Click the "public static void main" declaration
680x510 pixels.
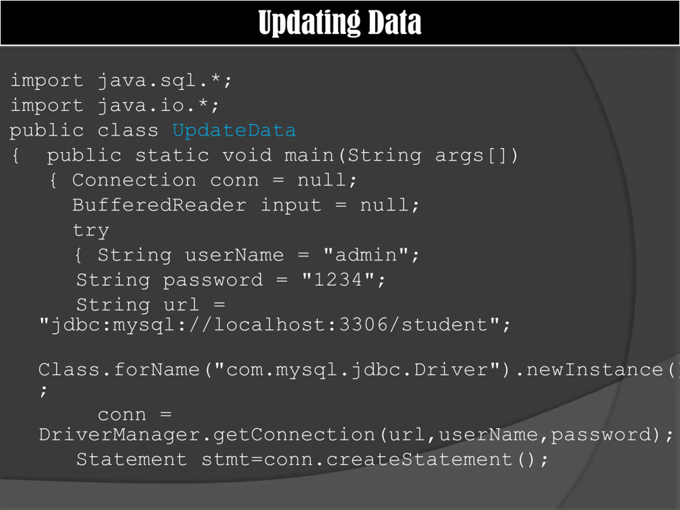click(190, 155)
